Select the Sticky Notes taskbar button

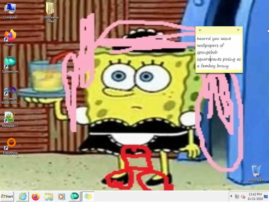[88, 196]
